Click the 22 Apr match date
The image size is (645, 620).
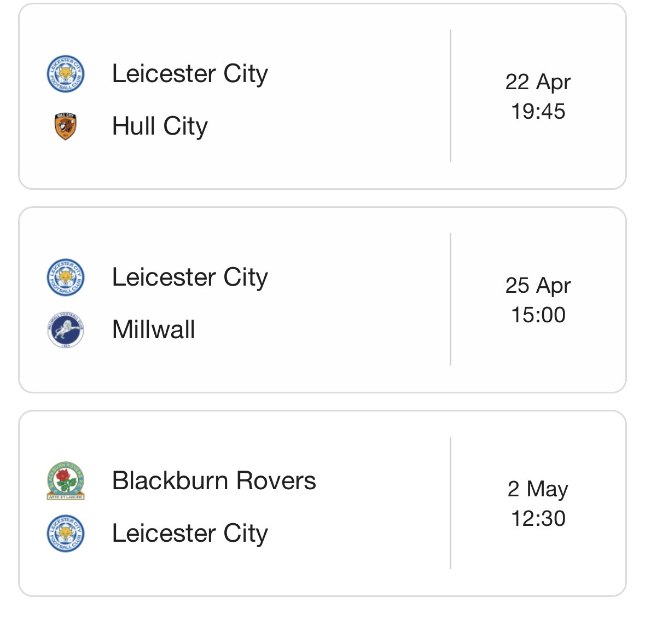point(538,82)
